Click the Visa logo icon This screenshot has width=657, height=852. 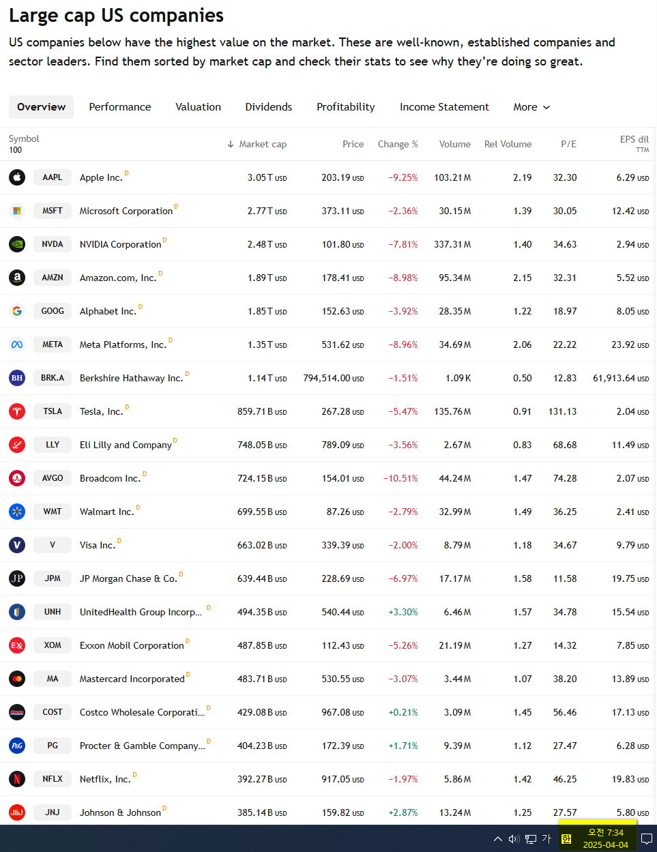coord(17,545)
